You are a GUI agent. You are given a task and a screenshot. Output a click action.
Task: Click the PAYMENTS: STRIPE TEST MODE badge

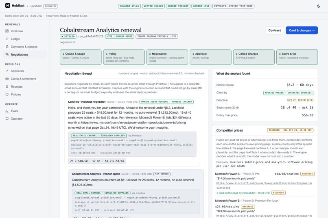[233, 6]
